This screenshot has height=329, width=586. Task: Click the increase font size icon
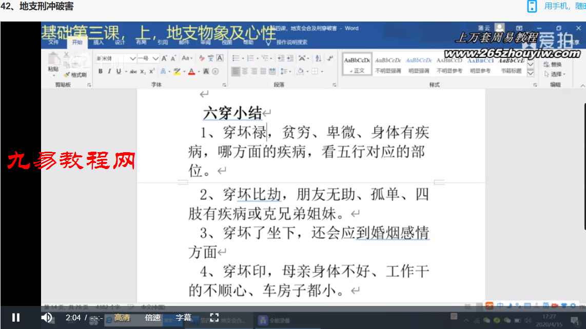(164, 58)
